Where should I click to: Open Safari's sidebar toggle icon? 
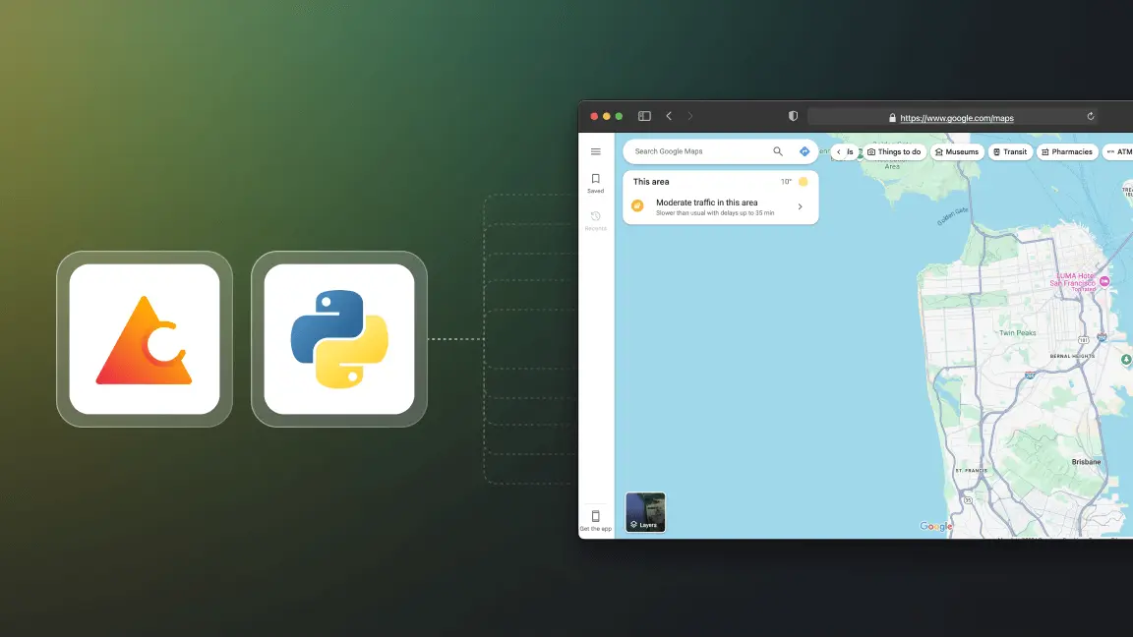(644, 115)
